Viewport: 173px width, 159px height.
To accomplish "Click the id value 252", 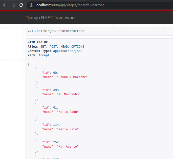I will pyautogui.click(x=56, y=142).
